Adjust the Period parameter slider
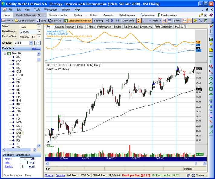 24,159
